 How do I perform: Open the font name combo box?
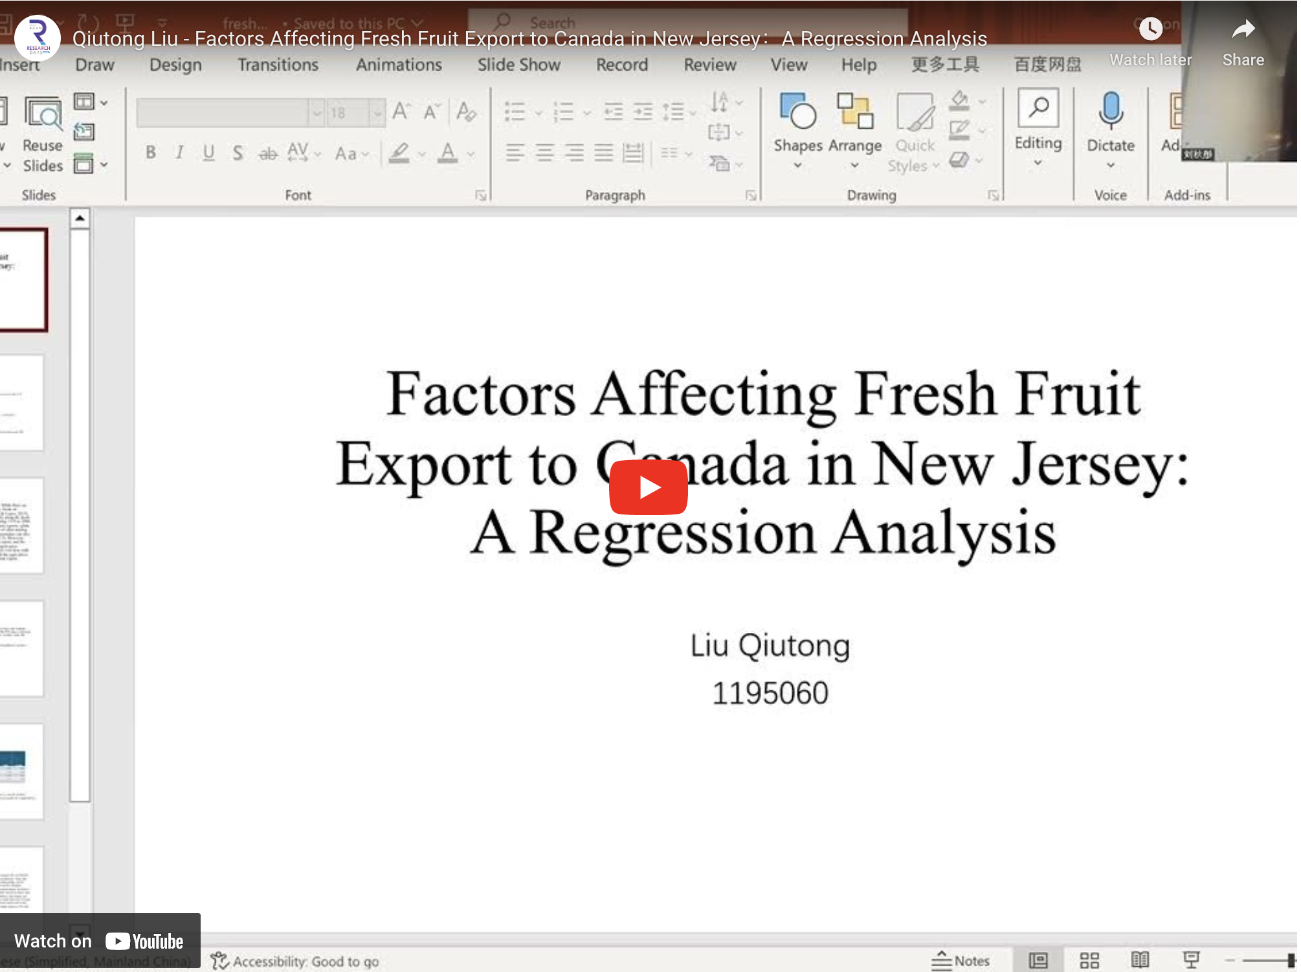pos(229,113)
